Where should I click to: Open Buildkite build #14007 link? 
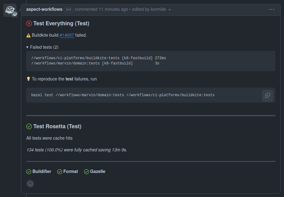67,35
